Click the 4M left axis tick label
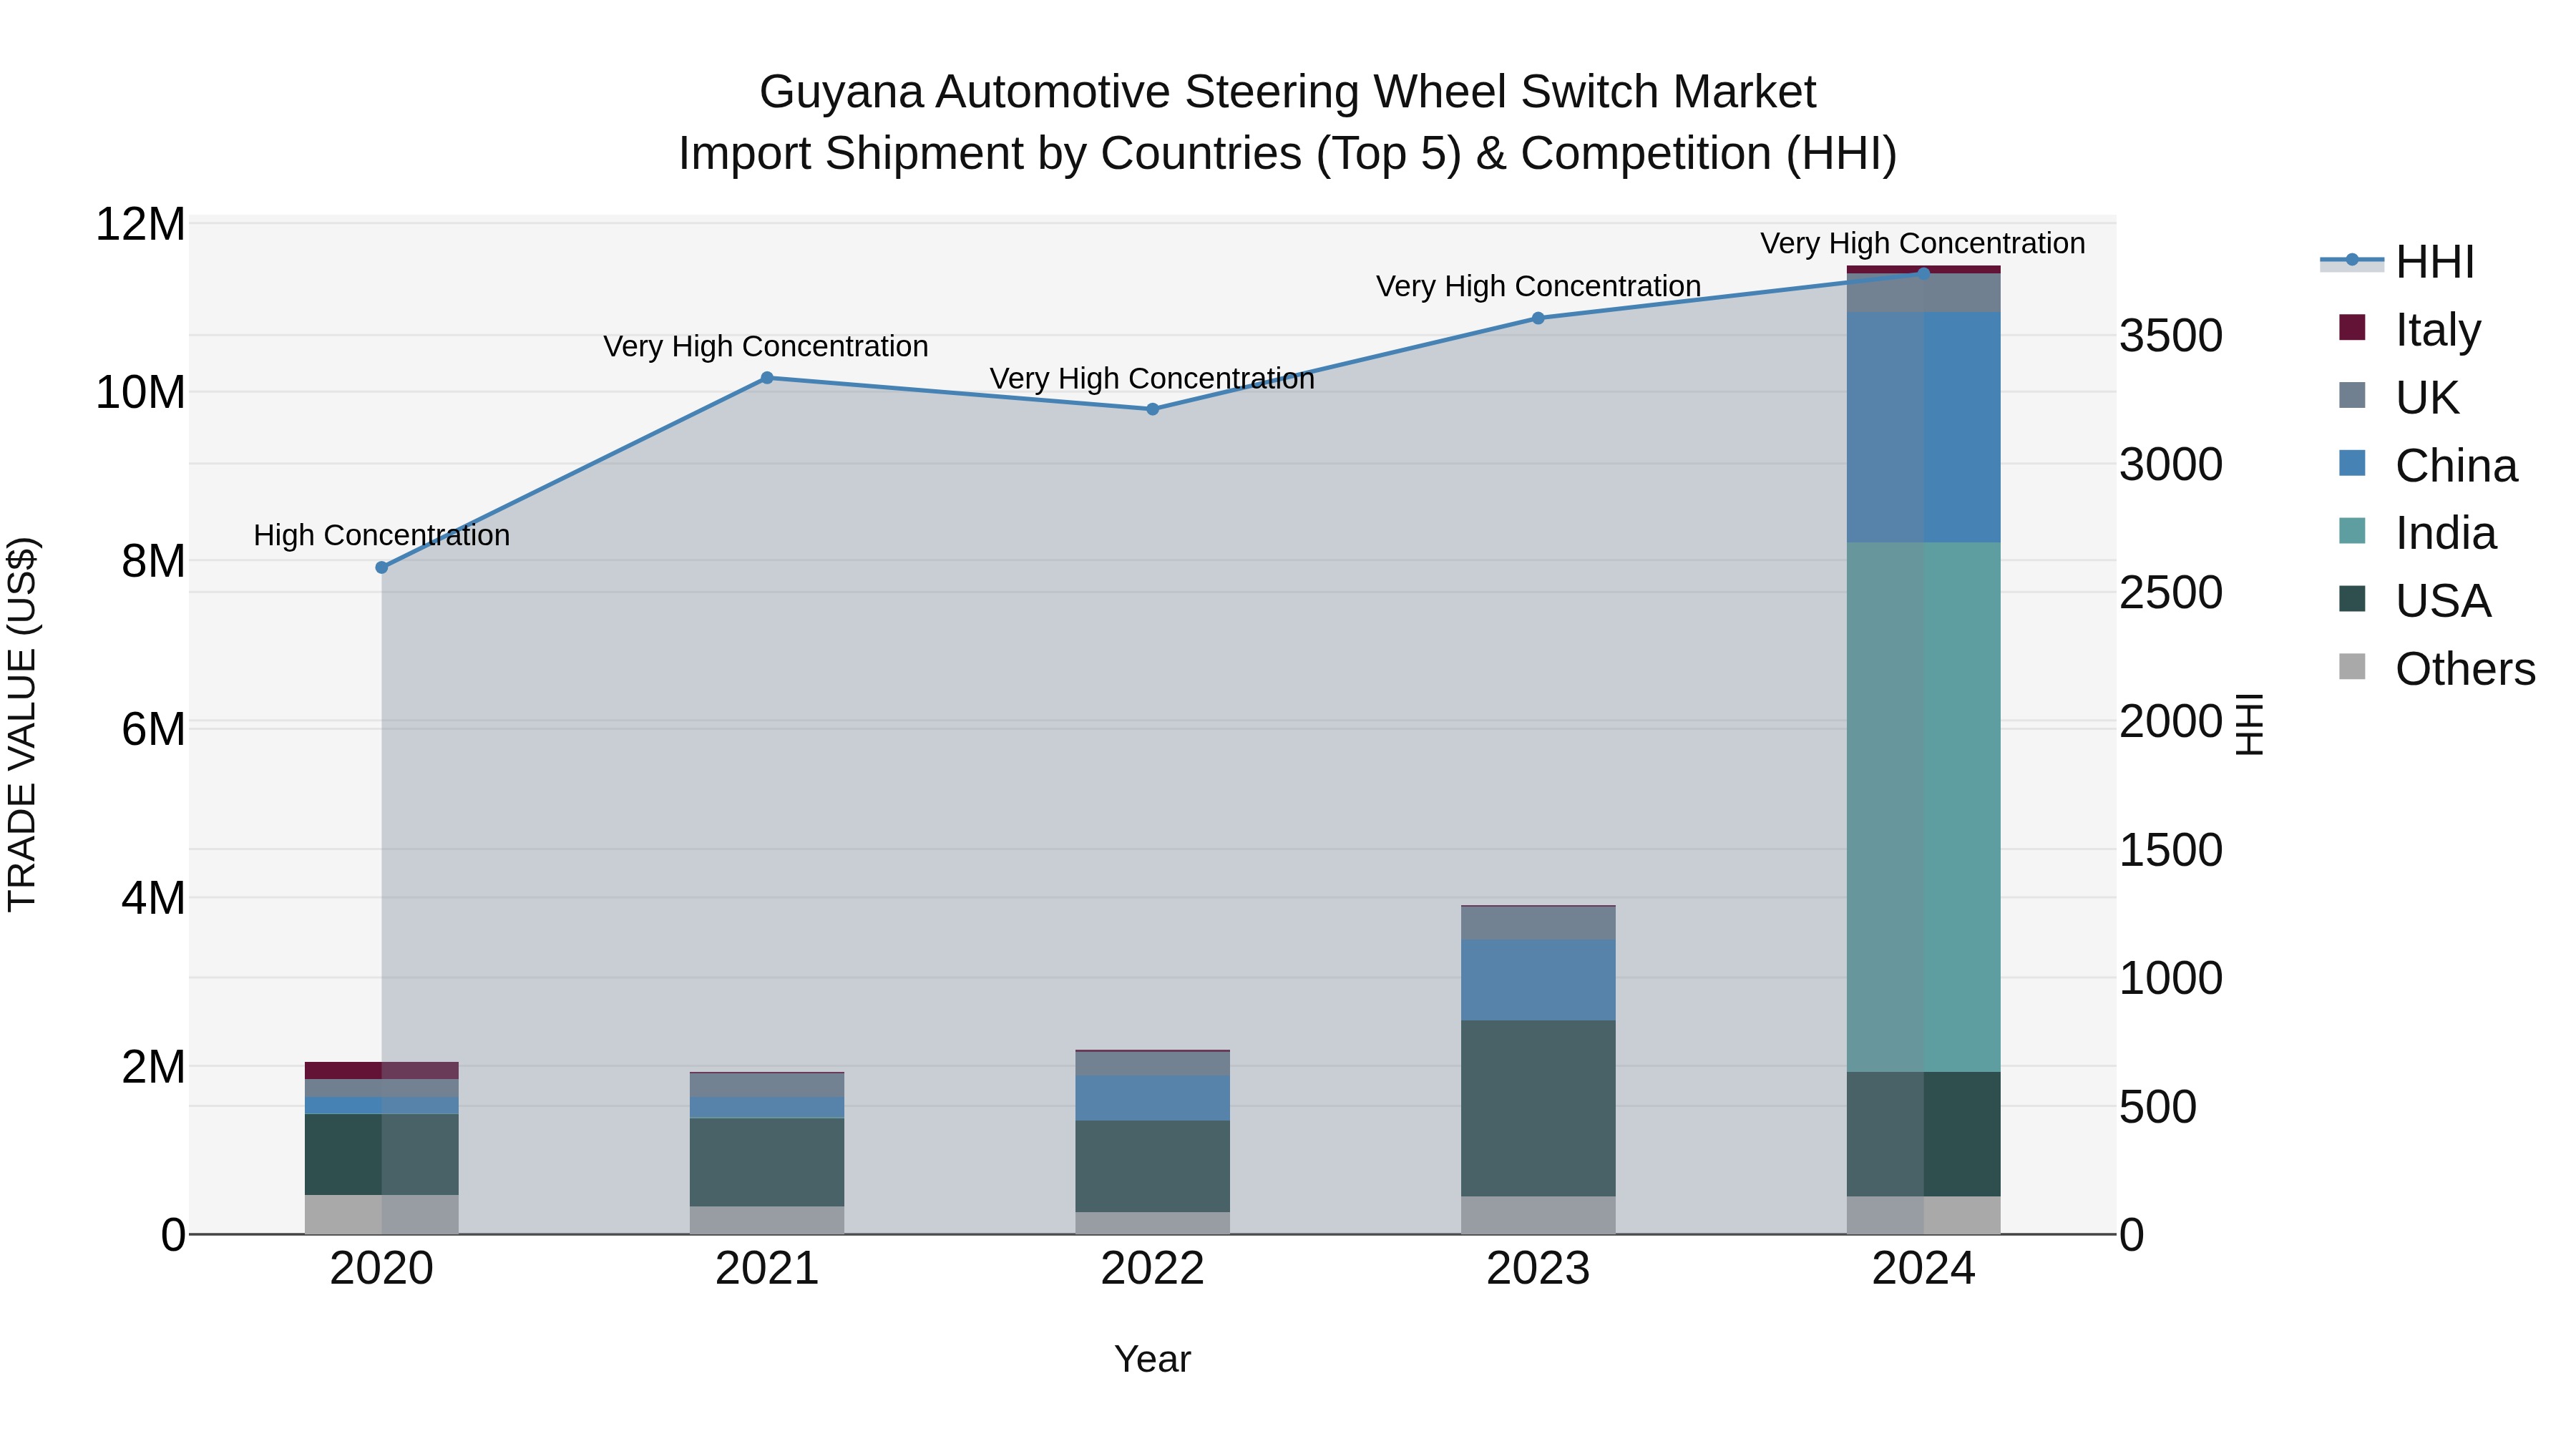The width and height of the screenshot is (2576, 1449). tap(153, 898)
